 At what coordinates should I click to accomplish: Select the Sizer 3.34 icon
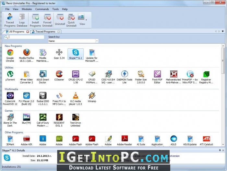coord(59,54)
